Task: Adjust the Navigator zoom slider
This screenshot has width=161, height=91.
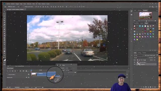Action: [146, 21]
